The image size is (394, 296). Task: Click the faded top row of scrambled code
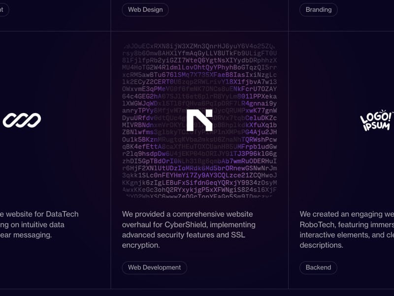click(199, 46)
